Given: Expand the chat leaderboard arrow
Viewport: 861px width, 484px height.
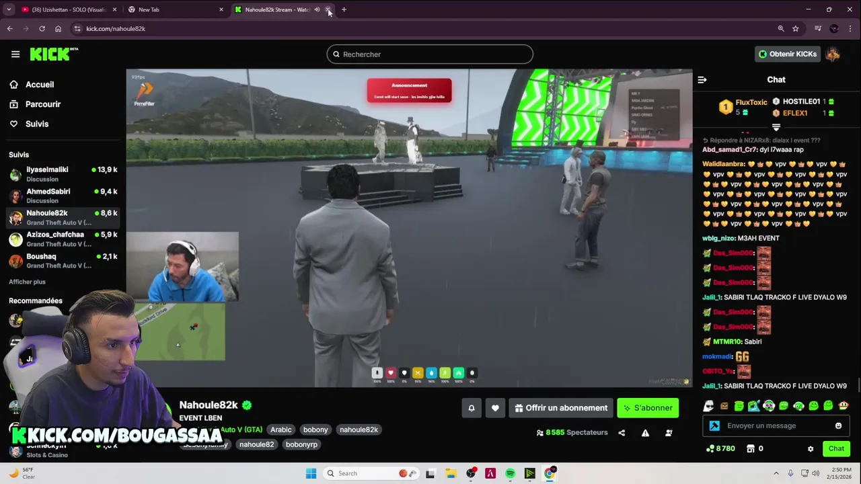Looking at the screenshot, I should 776,127.
